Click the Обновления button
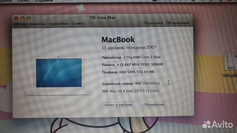This screenshot has height=133, width=237. pyautogui.click(x=155, y=104)
